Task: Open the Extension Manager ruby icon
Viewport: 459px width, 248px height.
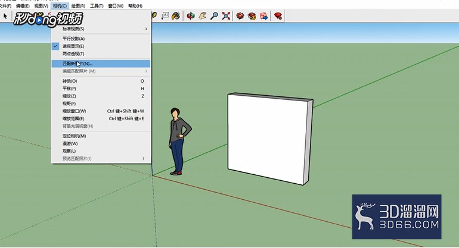Action: 278,16
